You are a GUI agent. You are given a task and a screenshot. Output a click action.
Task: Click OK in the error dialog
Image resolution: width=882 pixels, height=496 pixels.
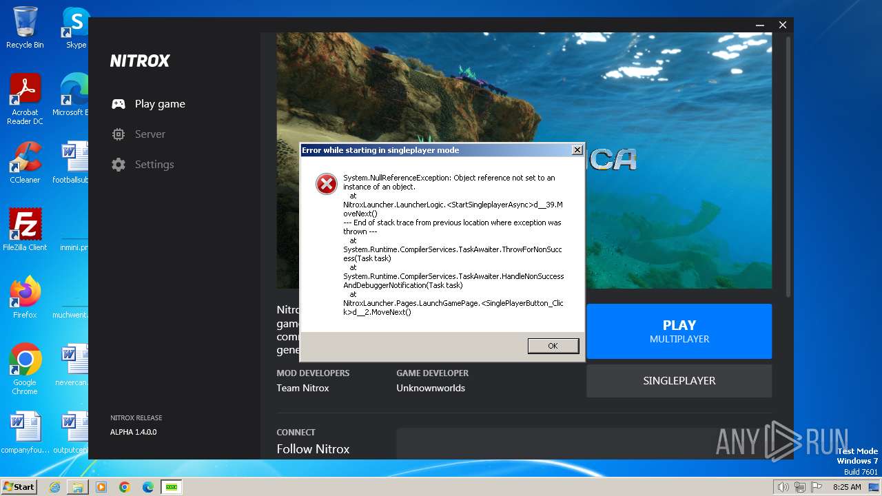tap(553, 346)
